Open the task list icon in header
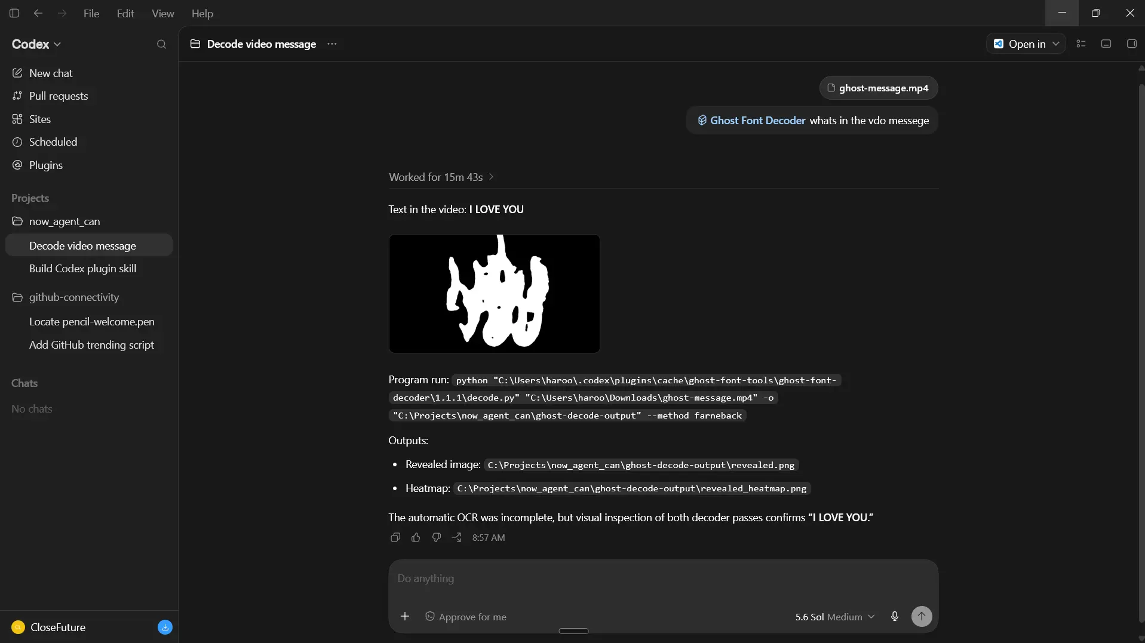 point(1080,44)
